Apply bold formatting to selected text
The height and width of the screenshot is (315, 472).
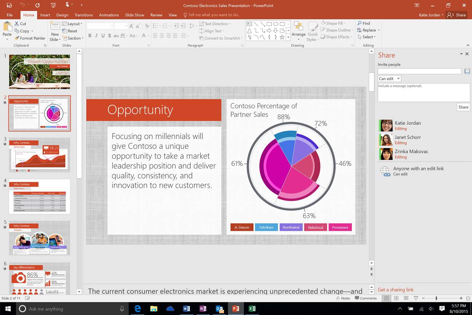coord(90,36)
